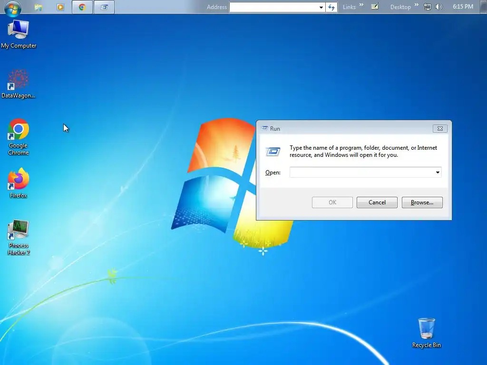The width and height of the screenshot is (487, 365).
Task: Select the My Computer desktop icon
Action: pos(19,34)
